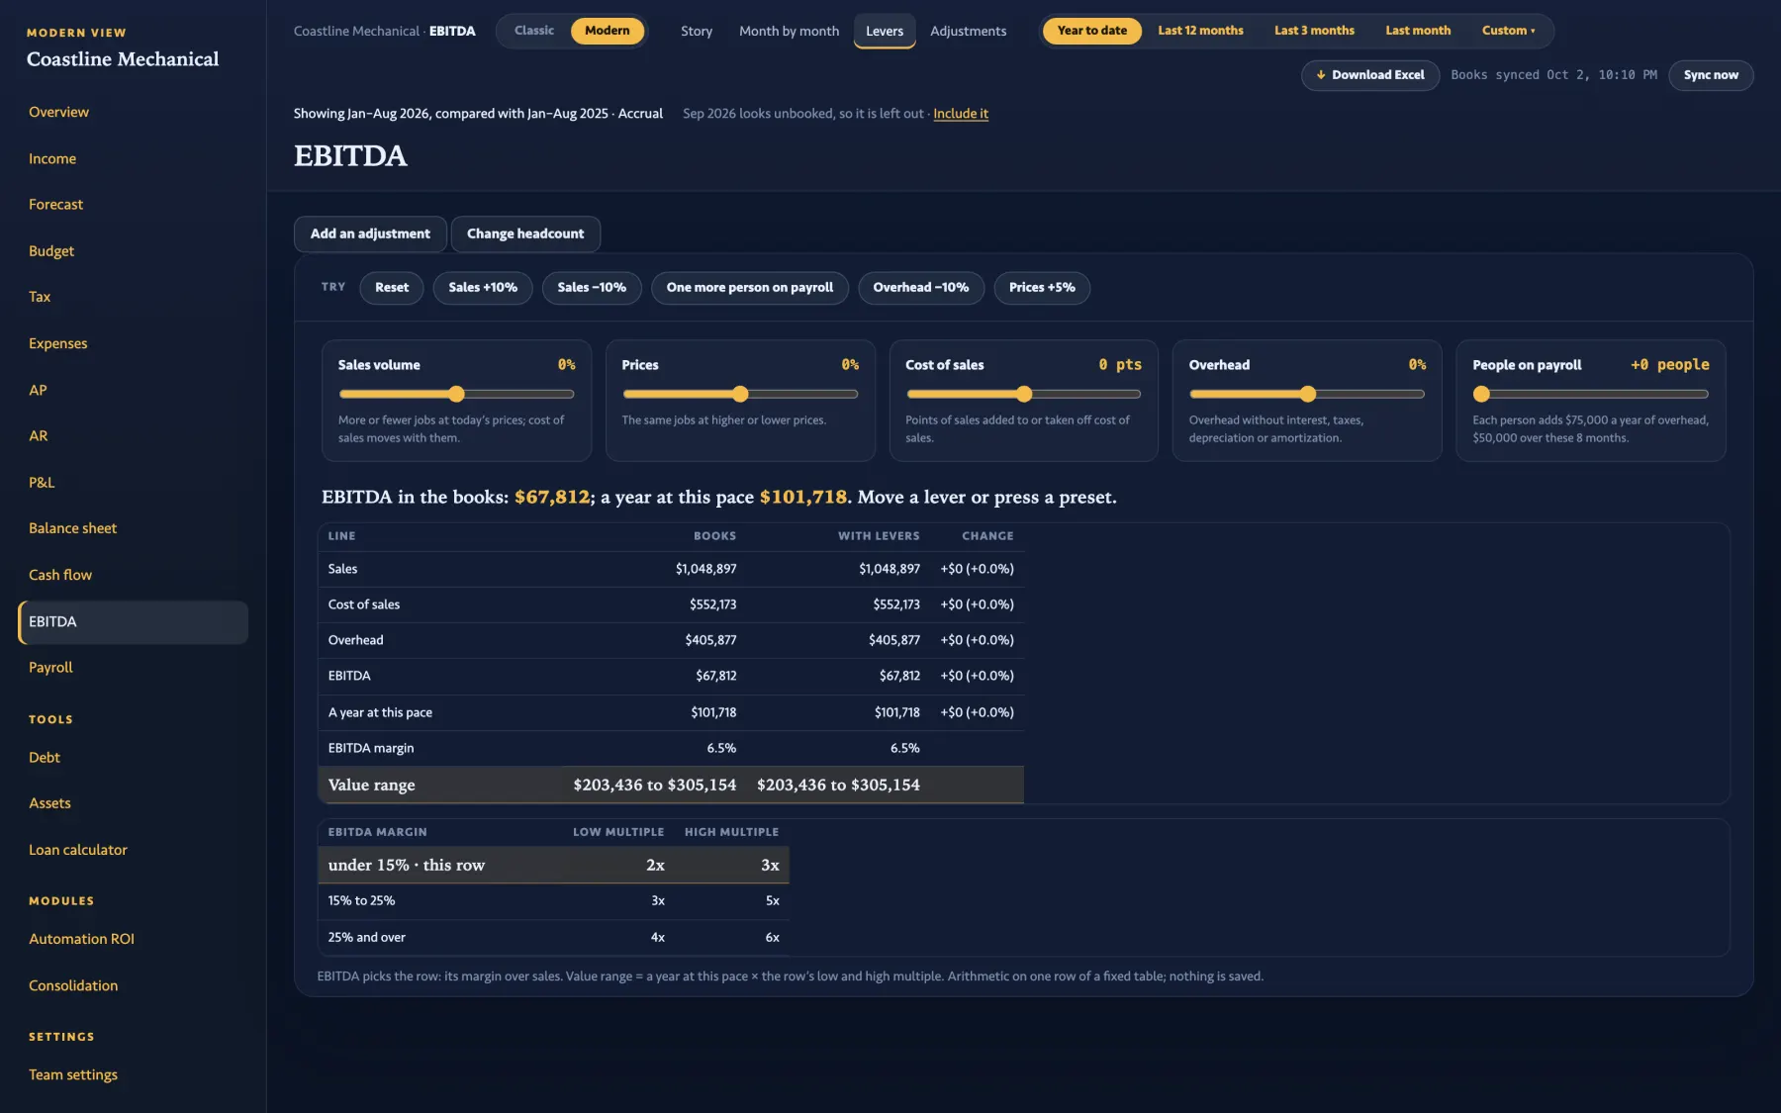
Task: Click Add an adjustment button
Action: click(370, 233)
